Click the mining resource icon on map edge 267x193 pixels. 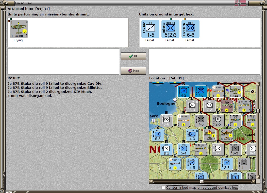253,92
